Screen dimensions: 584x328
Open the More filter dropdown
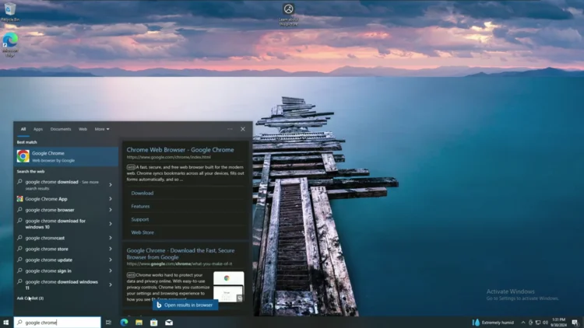(x=102, y=129)
